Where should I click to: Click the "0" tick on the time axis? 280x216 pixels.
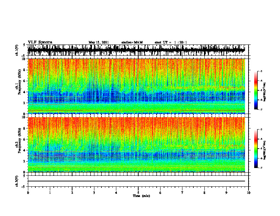[28, 193]
